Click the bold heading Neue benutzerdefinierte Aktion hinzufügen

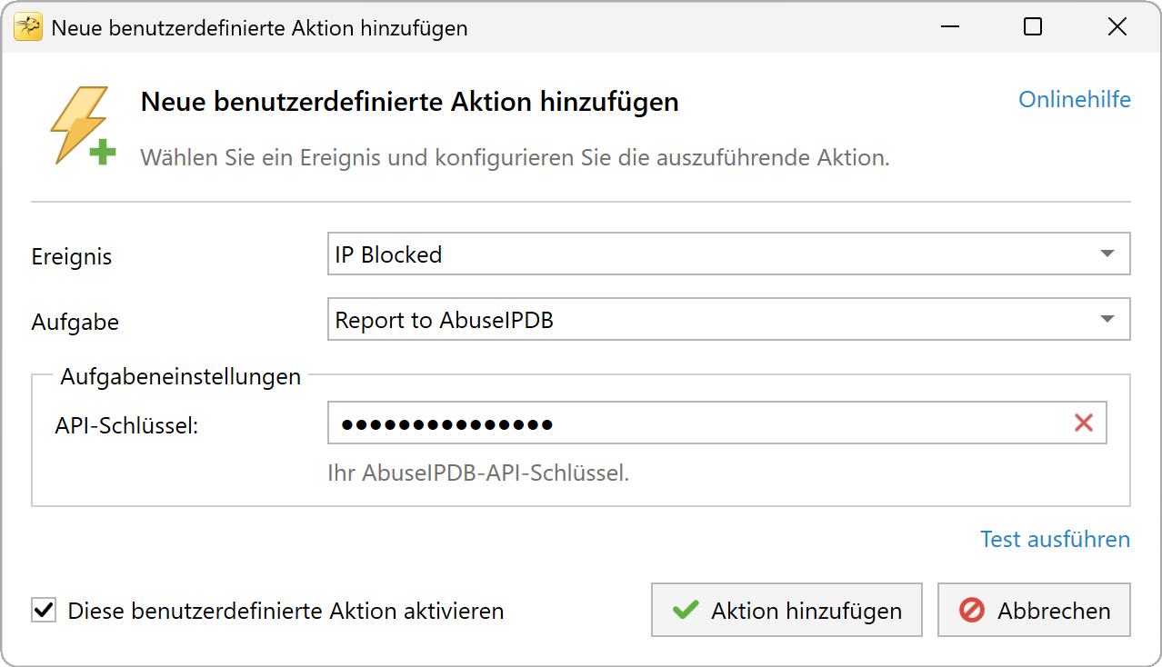click(x=410, y=101)
